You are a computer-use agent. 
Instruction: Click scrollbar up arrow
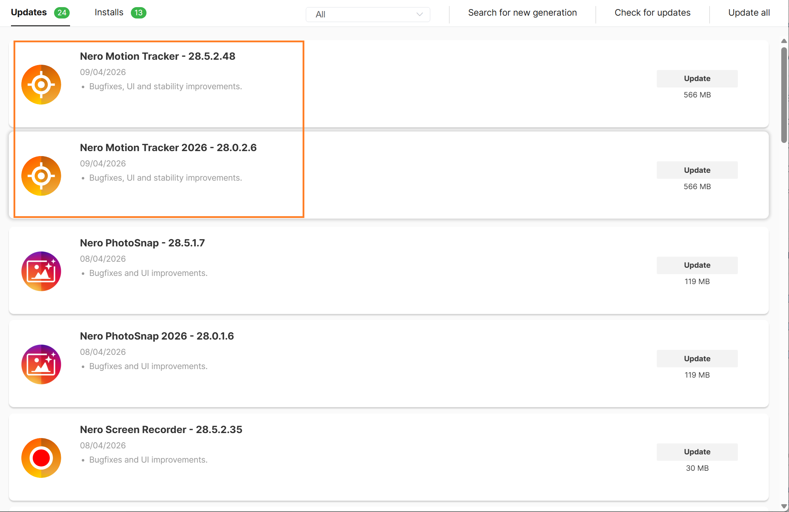[784, 41]
